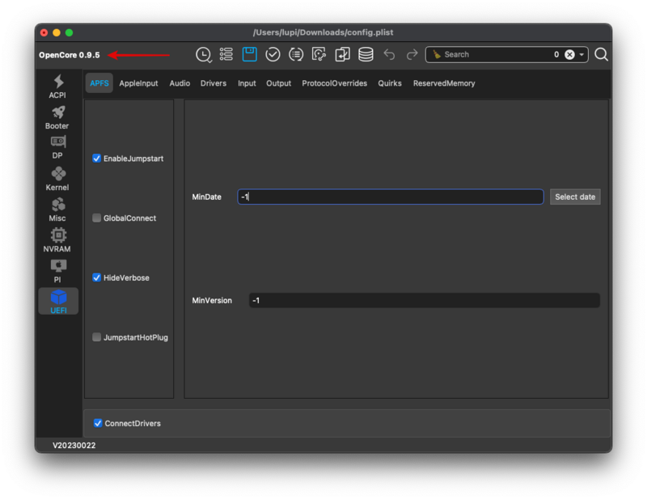Enable the GlobalConnect checkbox

[97, 218]
